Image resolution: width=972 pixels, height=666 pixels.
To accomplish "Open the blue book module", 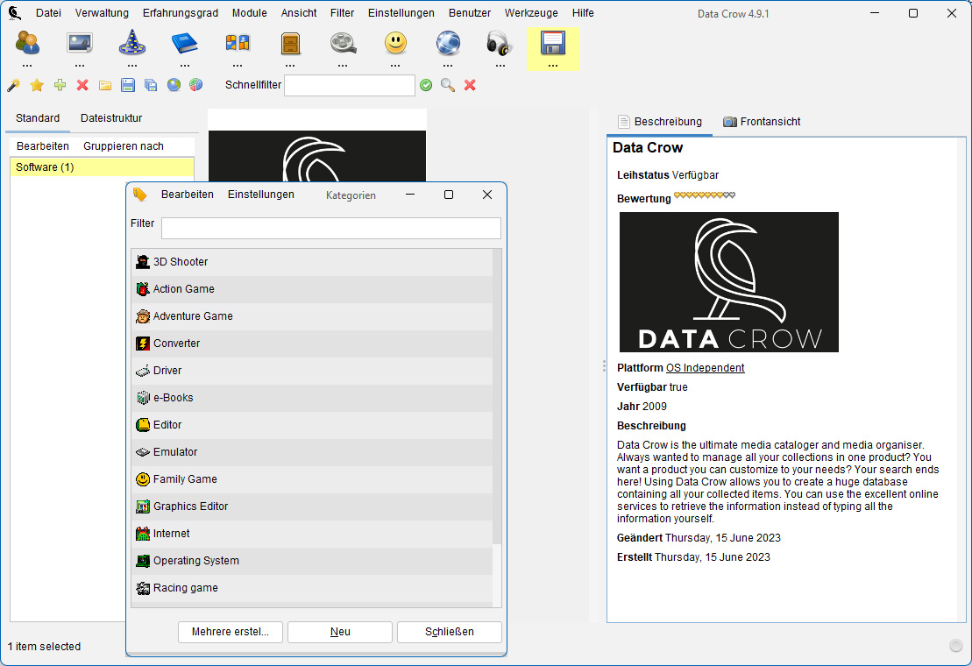I will point(184,43).
